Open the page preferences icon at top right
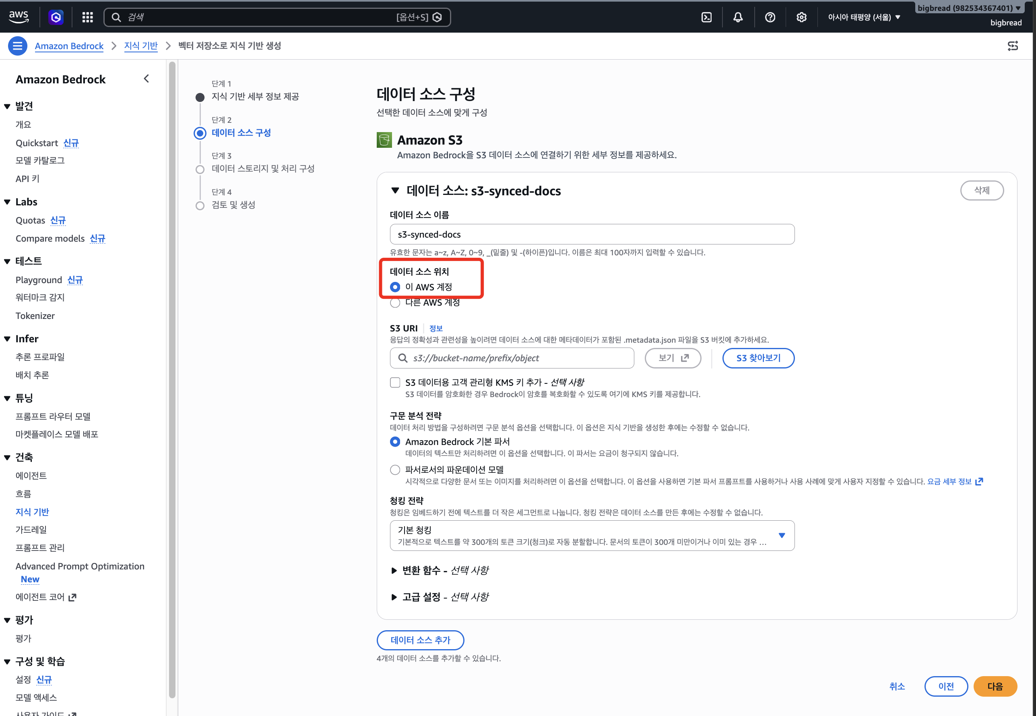1036x716 pixels. point(1013,46)
